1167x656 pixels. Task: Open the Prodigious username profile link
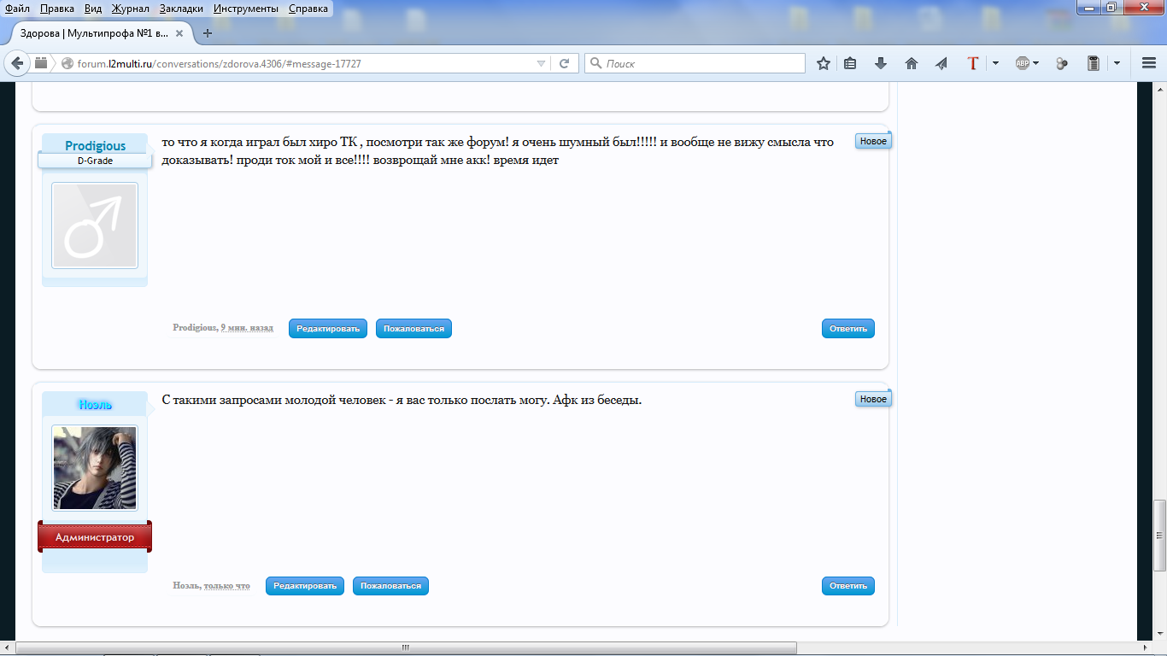(95, 146)
